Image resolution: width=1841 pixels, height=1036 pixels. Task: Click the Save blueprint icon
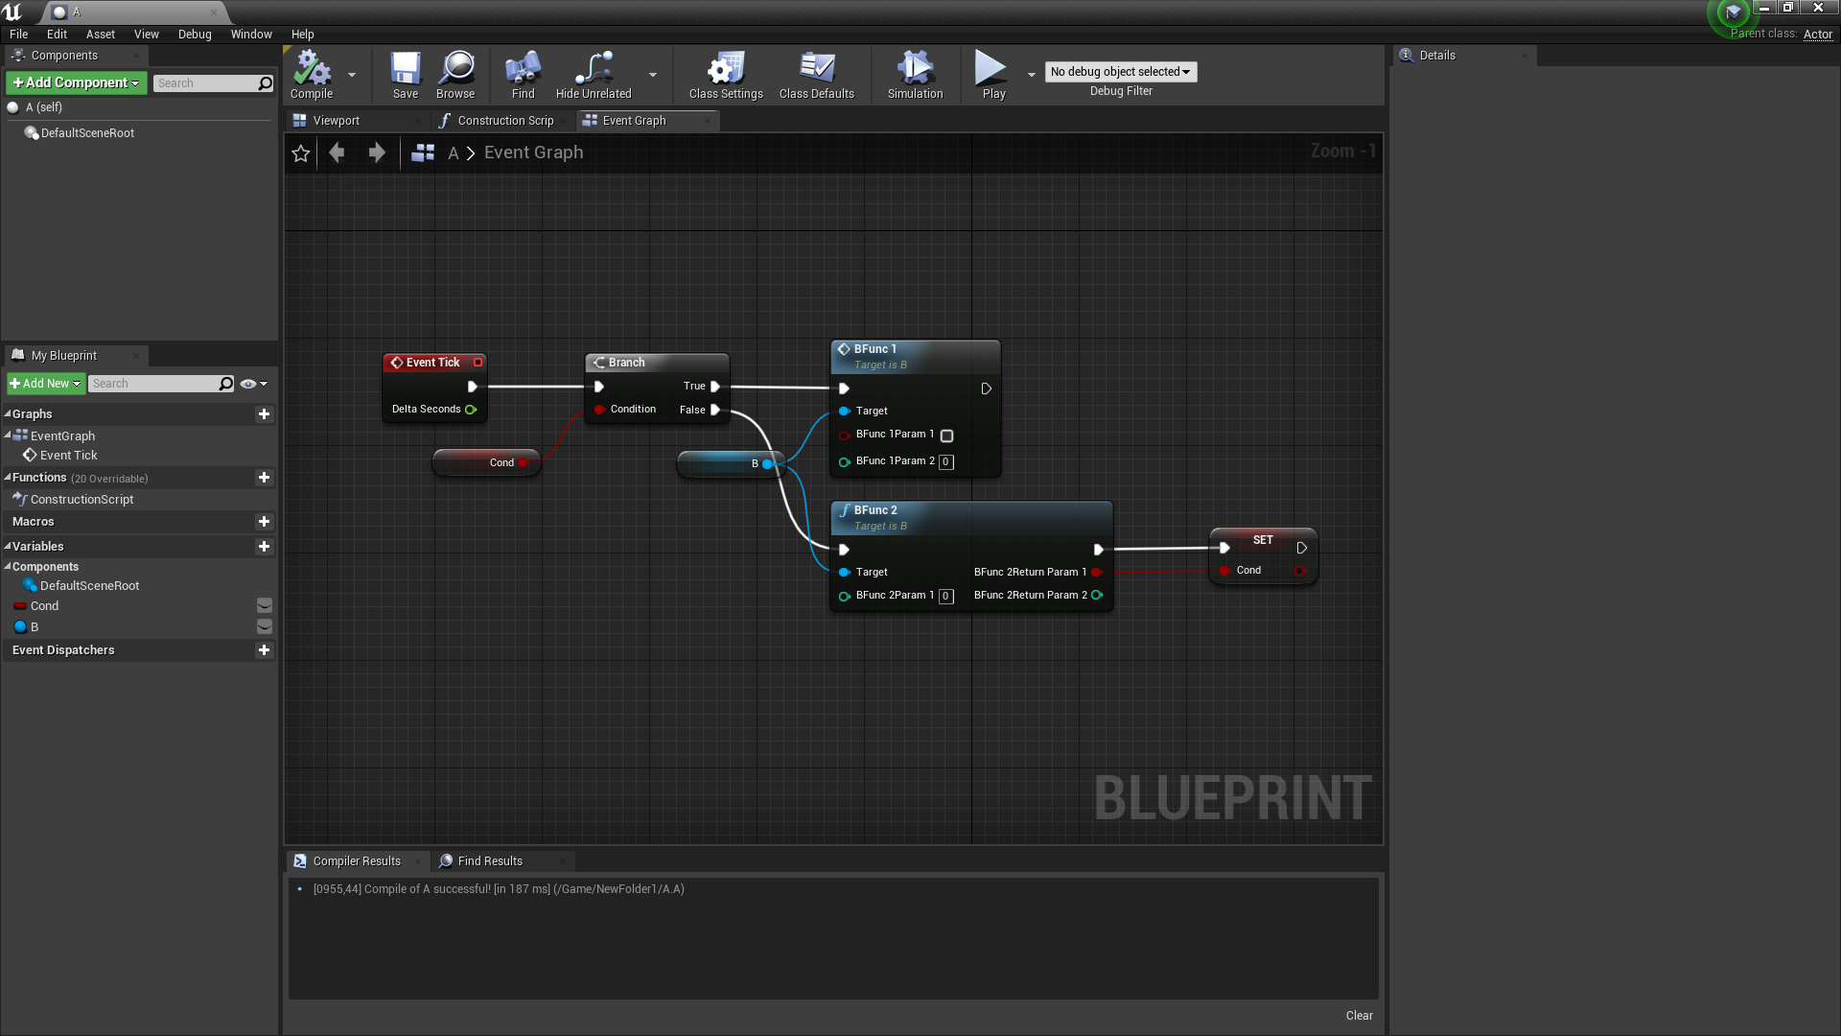(x=405, y=70)
